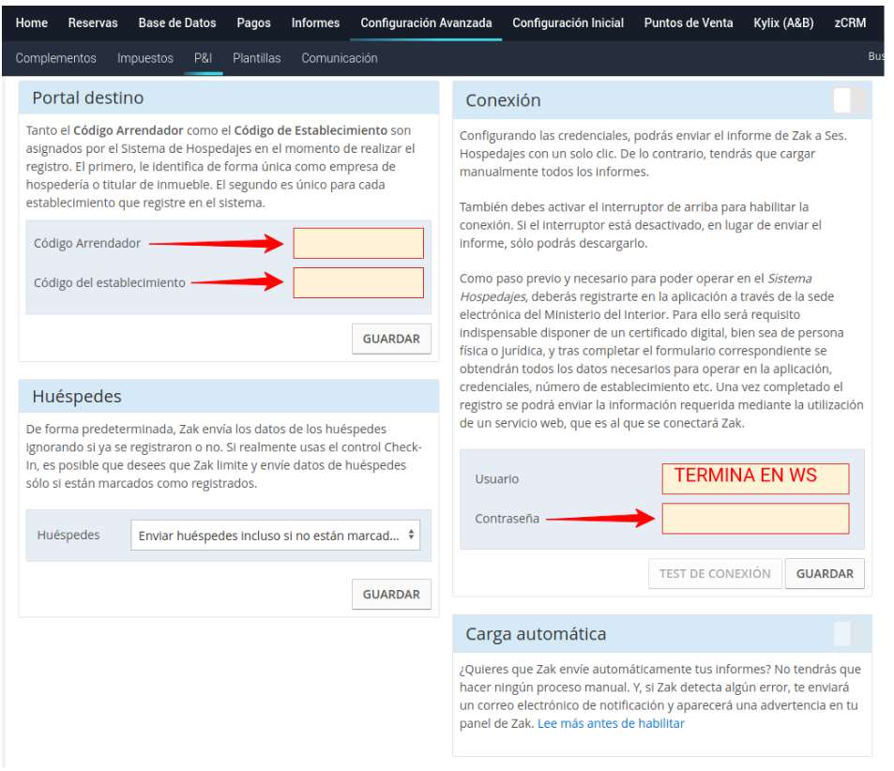
Task: Click the 'Usuario' field label
Action: [x=496, y=479]
